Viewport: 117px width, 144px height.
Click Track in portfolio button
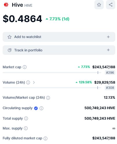[x=59, y=50]
